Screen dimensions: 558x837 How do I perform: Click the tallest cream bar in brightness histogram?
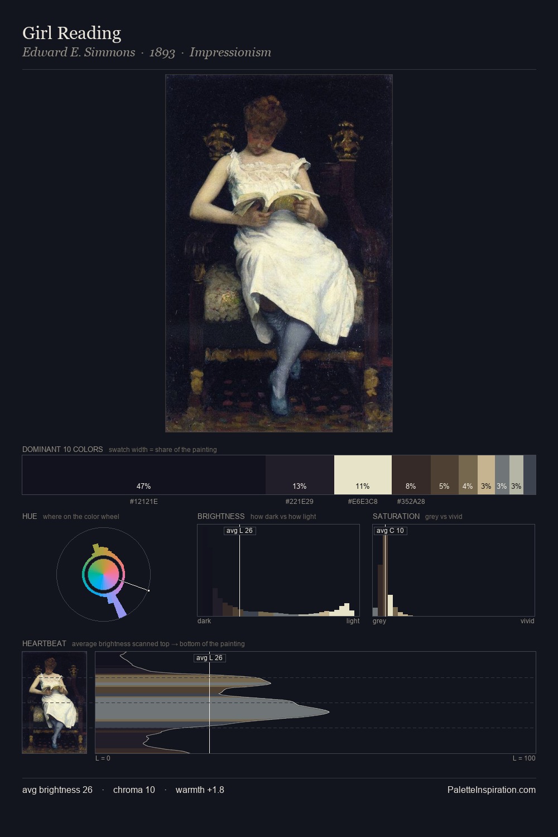(347, 609)
